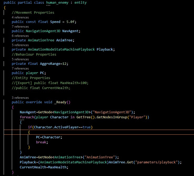Click the 'foreach' keyword

[x=27, y=117]
